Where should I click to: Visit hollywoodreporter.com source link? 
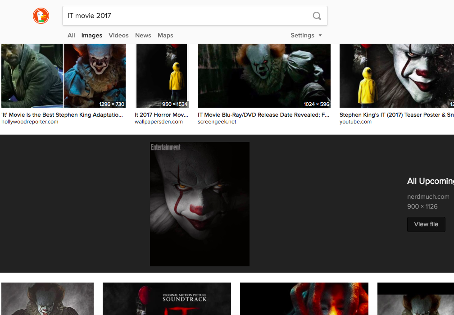[30, 122]
